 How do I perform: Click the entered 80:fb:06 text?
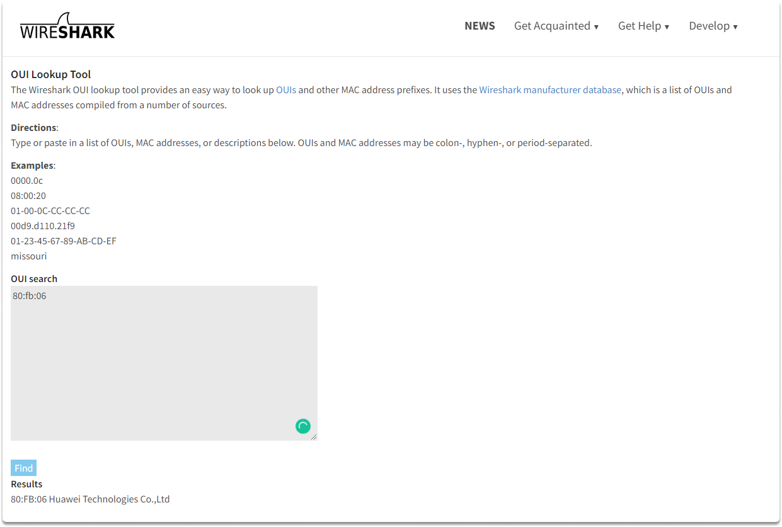(30, 295)
